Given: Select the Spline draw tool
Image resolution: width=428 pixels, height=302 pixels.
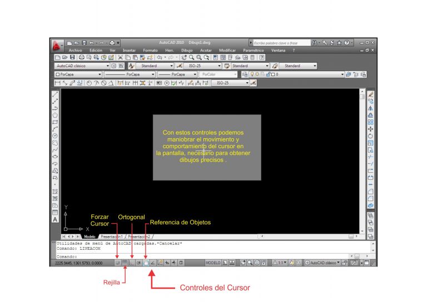Looking at the screenshot, I should (55, 150).
